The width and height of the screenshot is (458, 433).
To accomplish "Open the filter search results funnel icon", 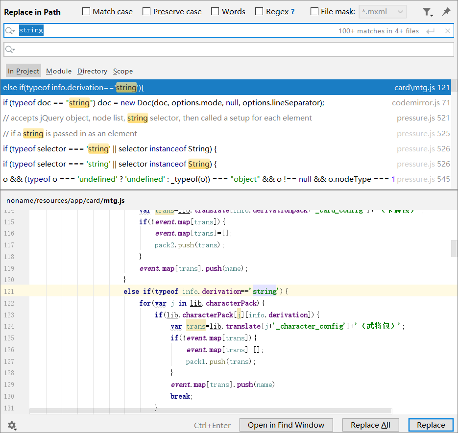I will click(428, 12).
